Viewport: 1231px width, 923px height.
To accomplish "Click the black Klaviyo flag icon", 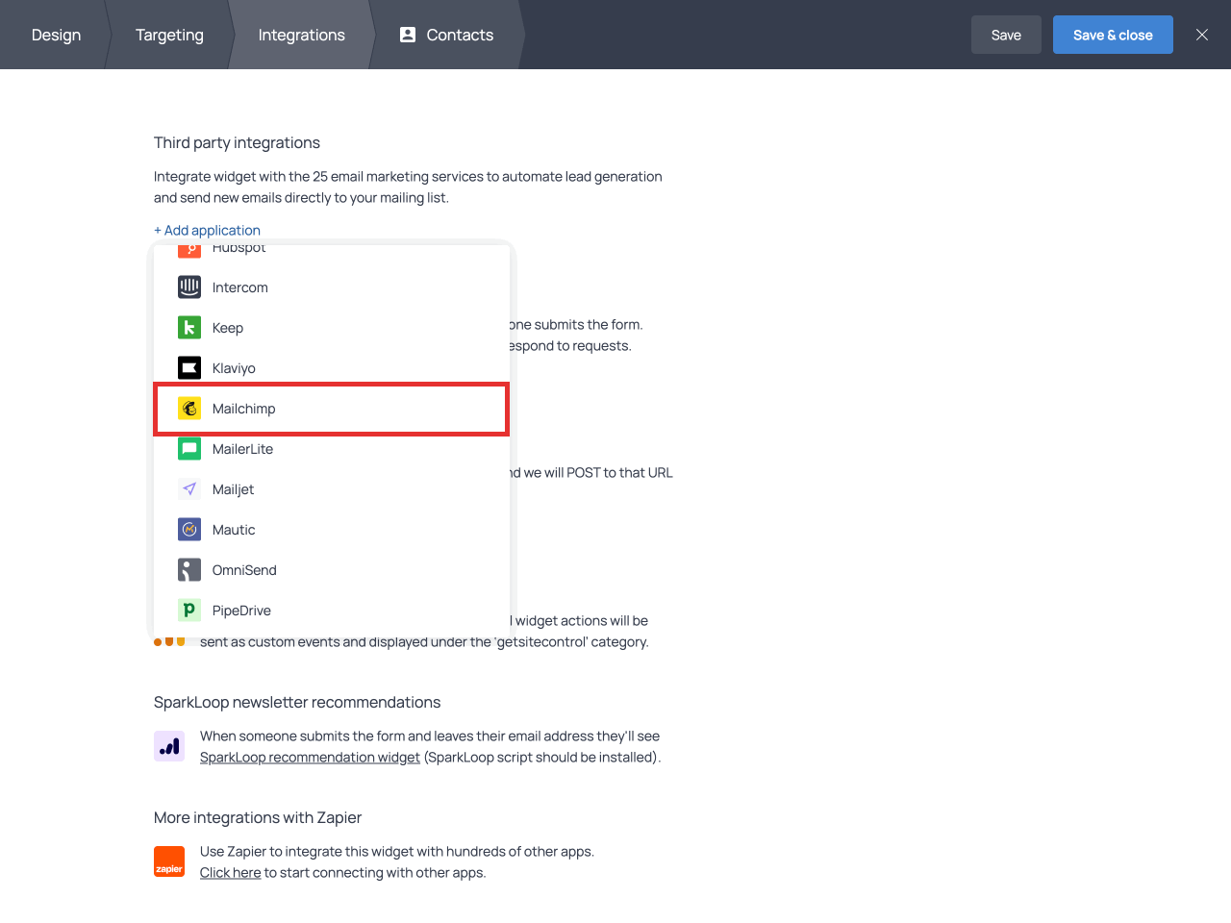I will (189, 368).
